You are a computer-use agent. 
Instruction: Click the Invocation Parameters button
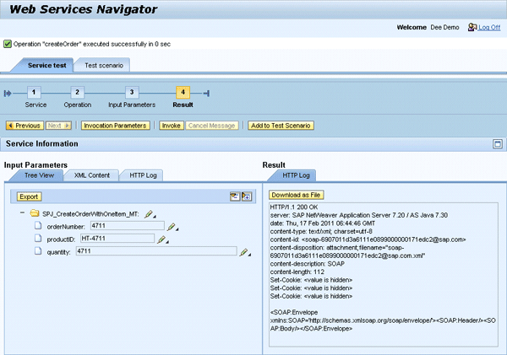115,126
